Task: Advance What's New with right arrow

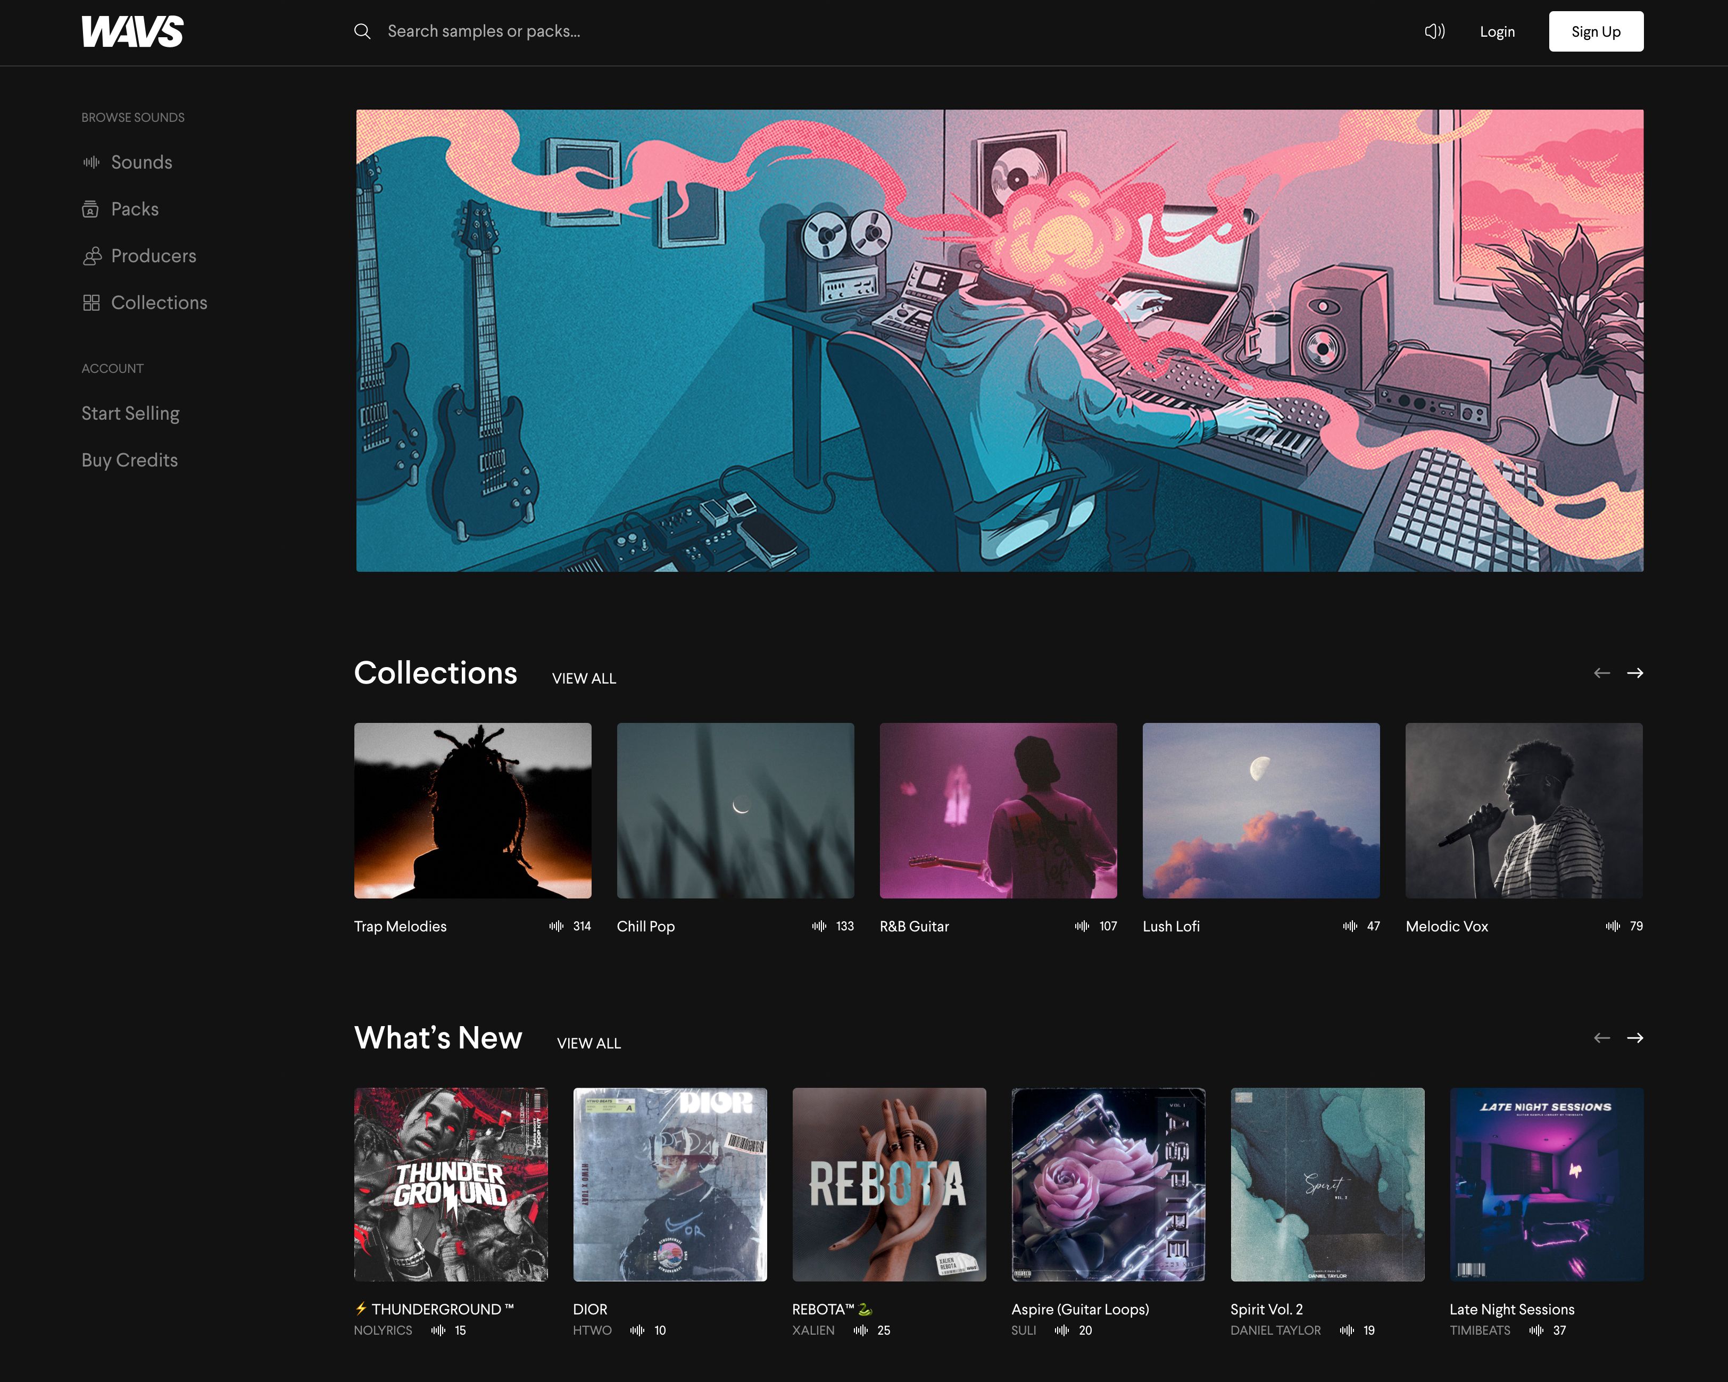Action: click(x=1635, y=1037)
